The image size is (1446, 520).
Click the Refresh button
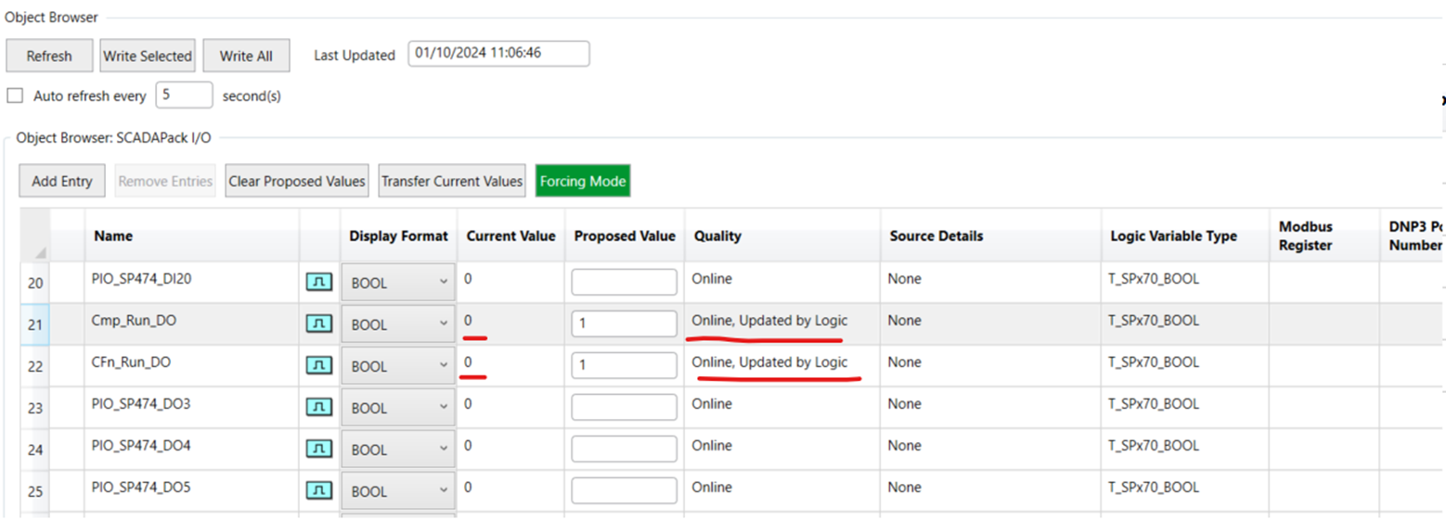(49, 56)
